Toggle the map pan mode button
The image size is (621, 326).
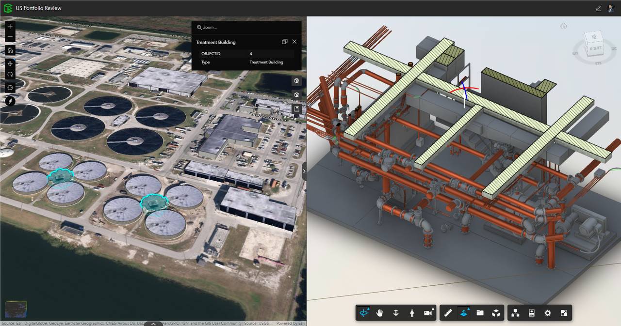[x=10, y=63]
